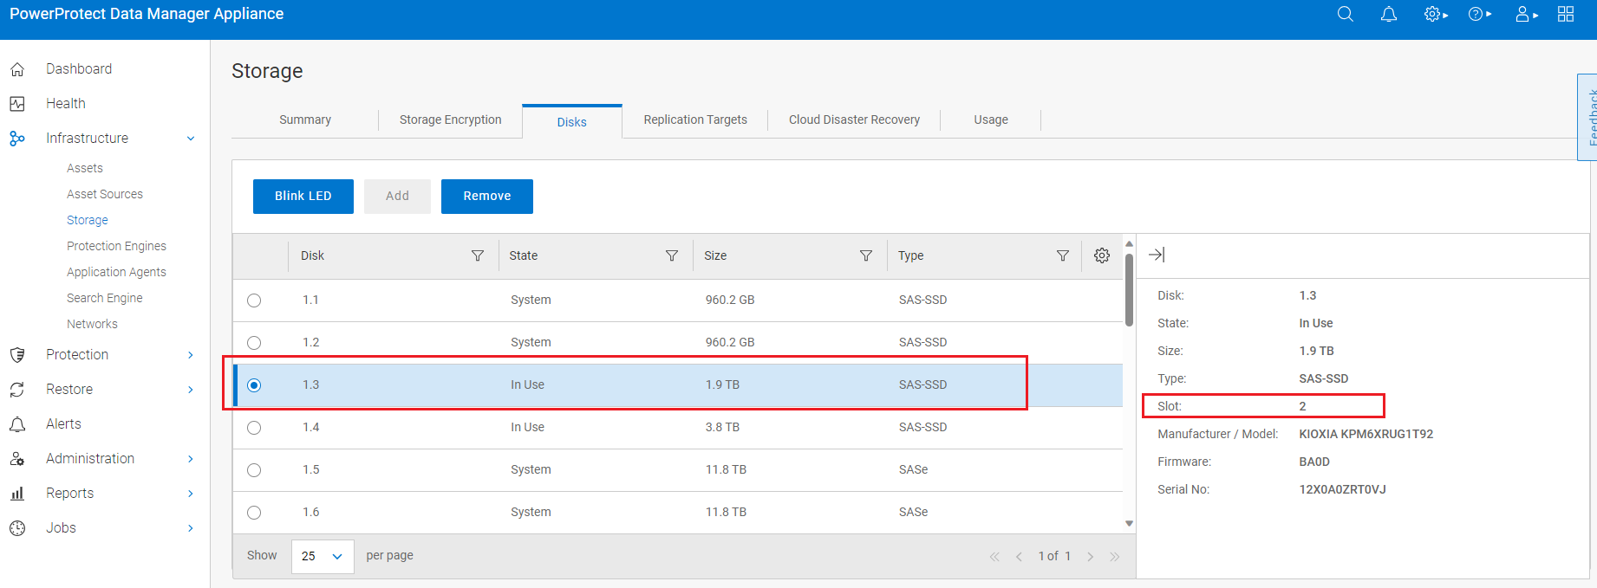Open the rows per page dropdown

pyautogui.click(x=323, y=556)
